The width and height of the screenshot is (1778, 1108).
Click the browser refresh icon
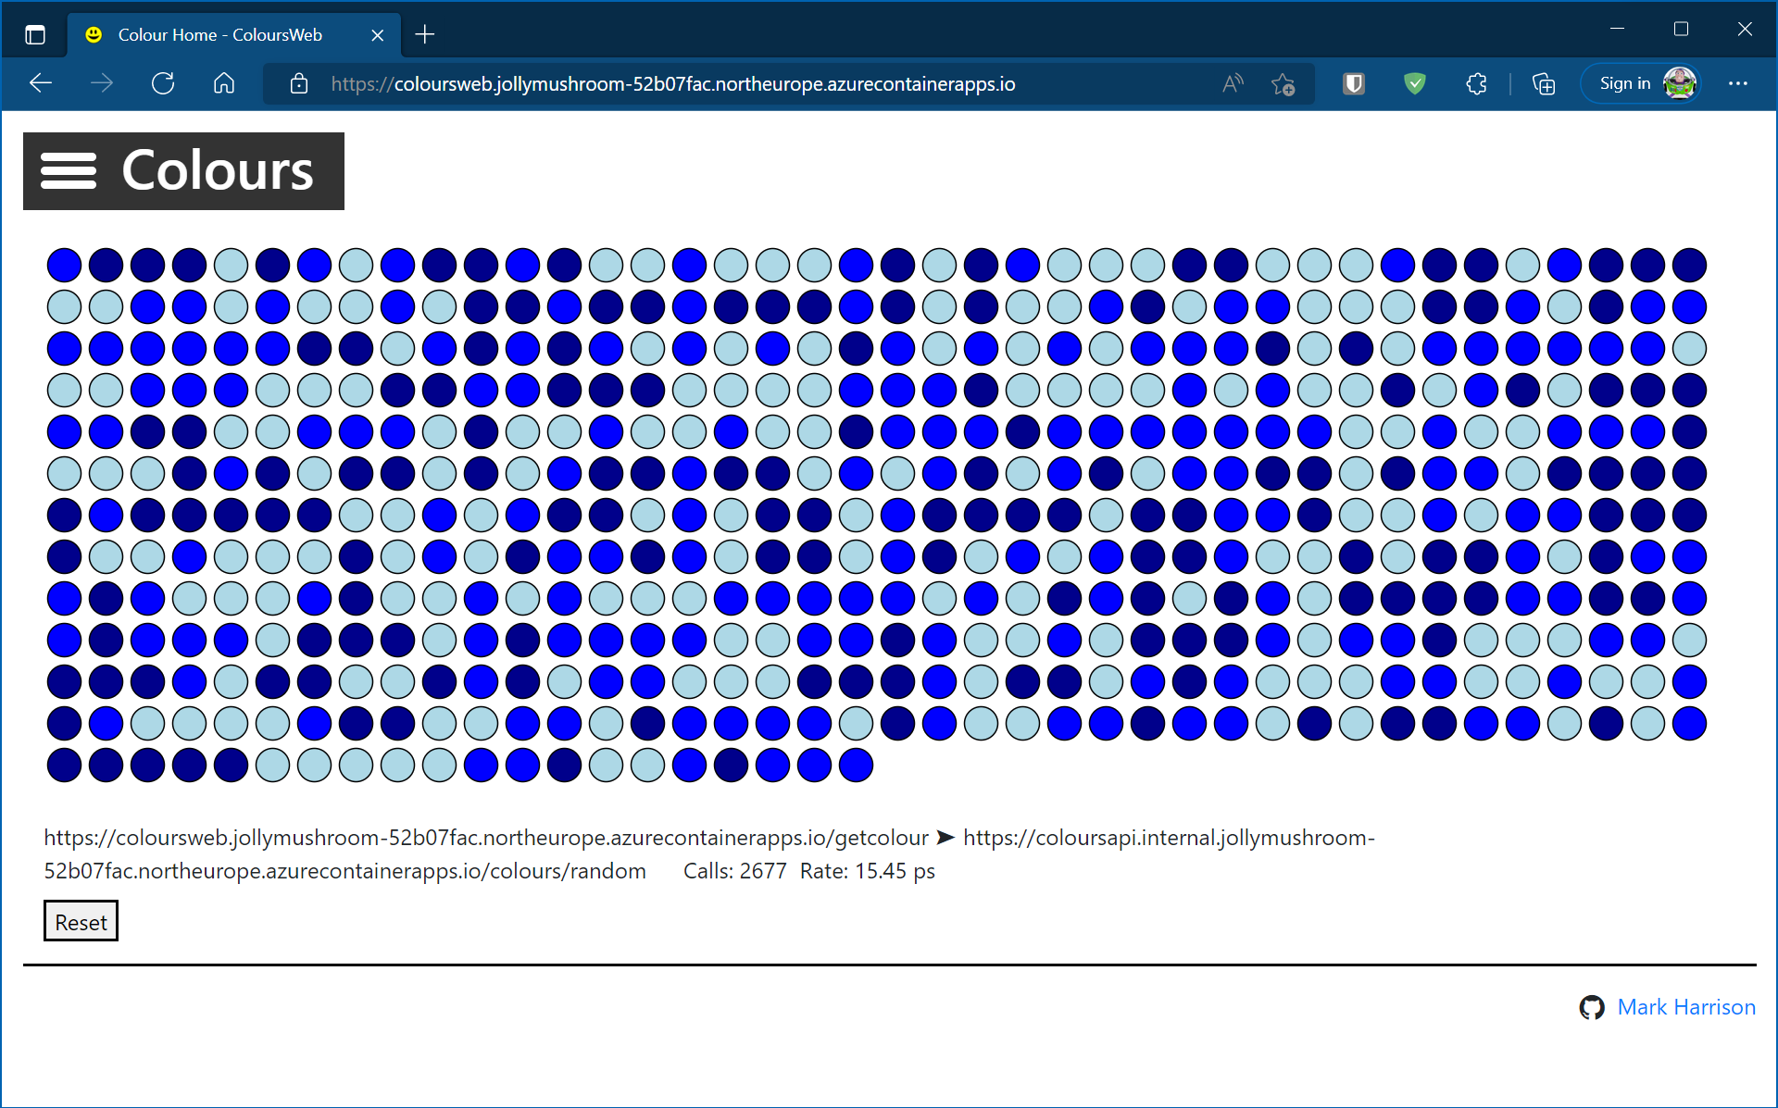pyautogui.click(x=163, y=83)
